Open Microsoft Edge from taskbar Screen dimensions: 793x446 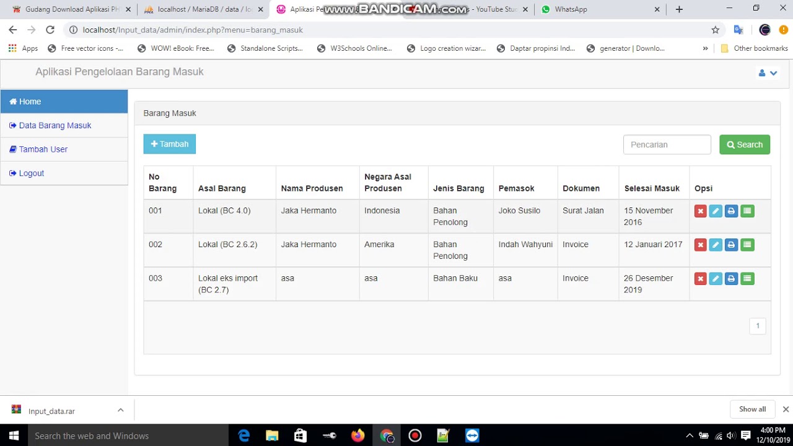(x=244, y=435)
